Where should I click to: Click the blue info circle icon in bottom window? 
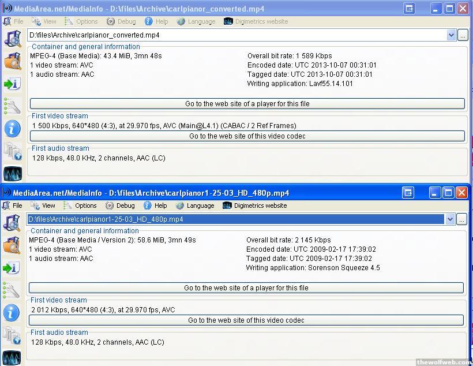(12, 312)
